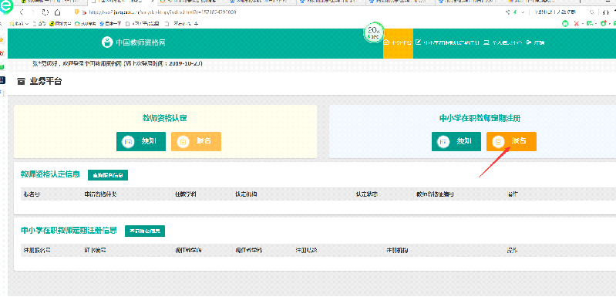This screenshot has height=297, width=616.
Task: Go to the browser home page icon
Action: pyautogui.click(x=57, y=12)
